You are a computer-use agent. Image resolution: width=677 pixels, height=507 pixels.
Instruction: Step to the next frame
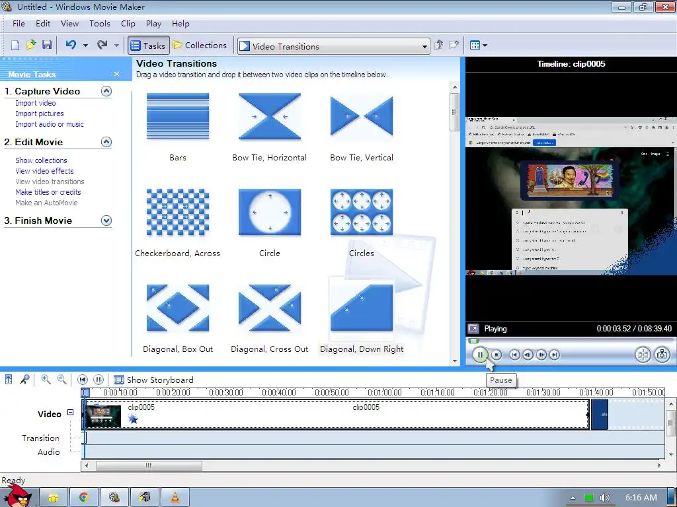541,355
